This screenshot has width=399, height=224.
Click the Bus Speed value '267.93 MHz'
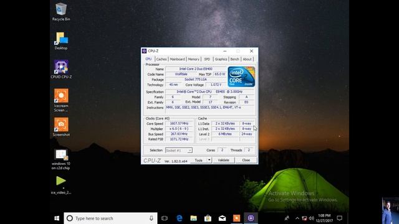[x=179, y=134]
